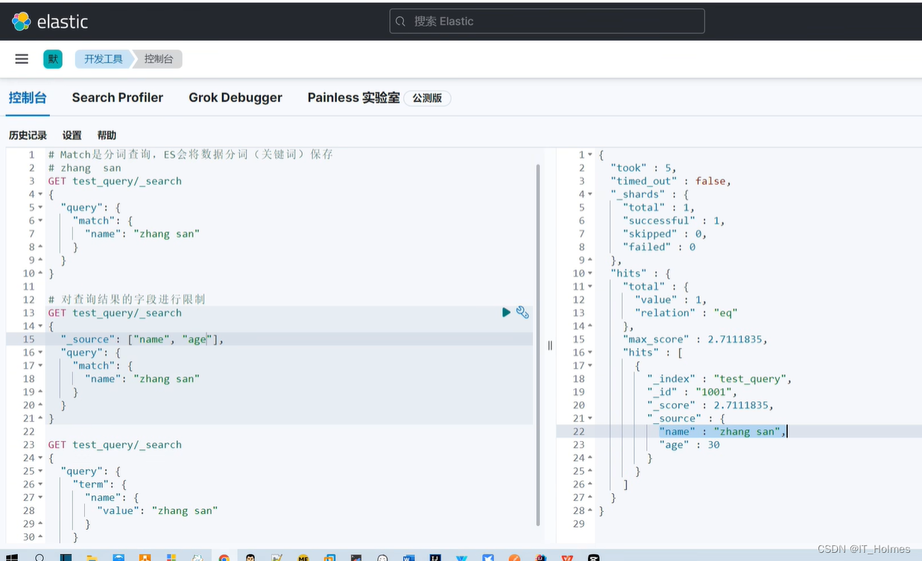This screenshot has width=922, height=561.
Task: Collapse the "term" block at editor line 26
Action: pos(40,484)
